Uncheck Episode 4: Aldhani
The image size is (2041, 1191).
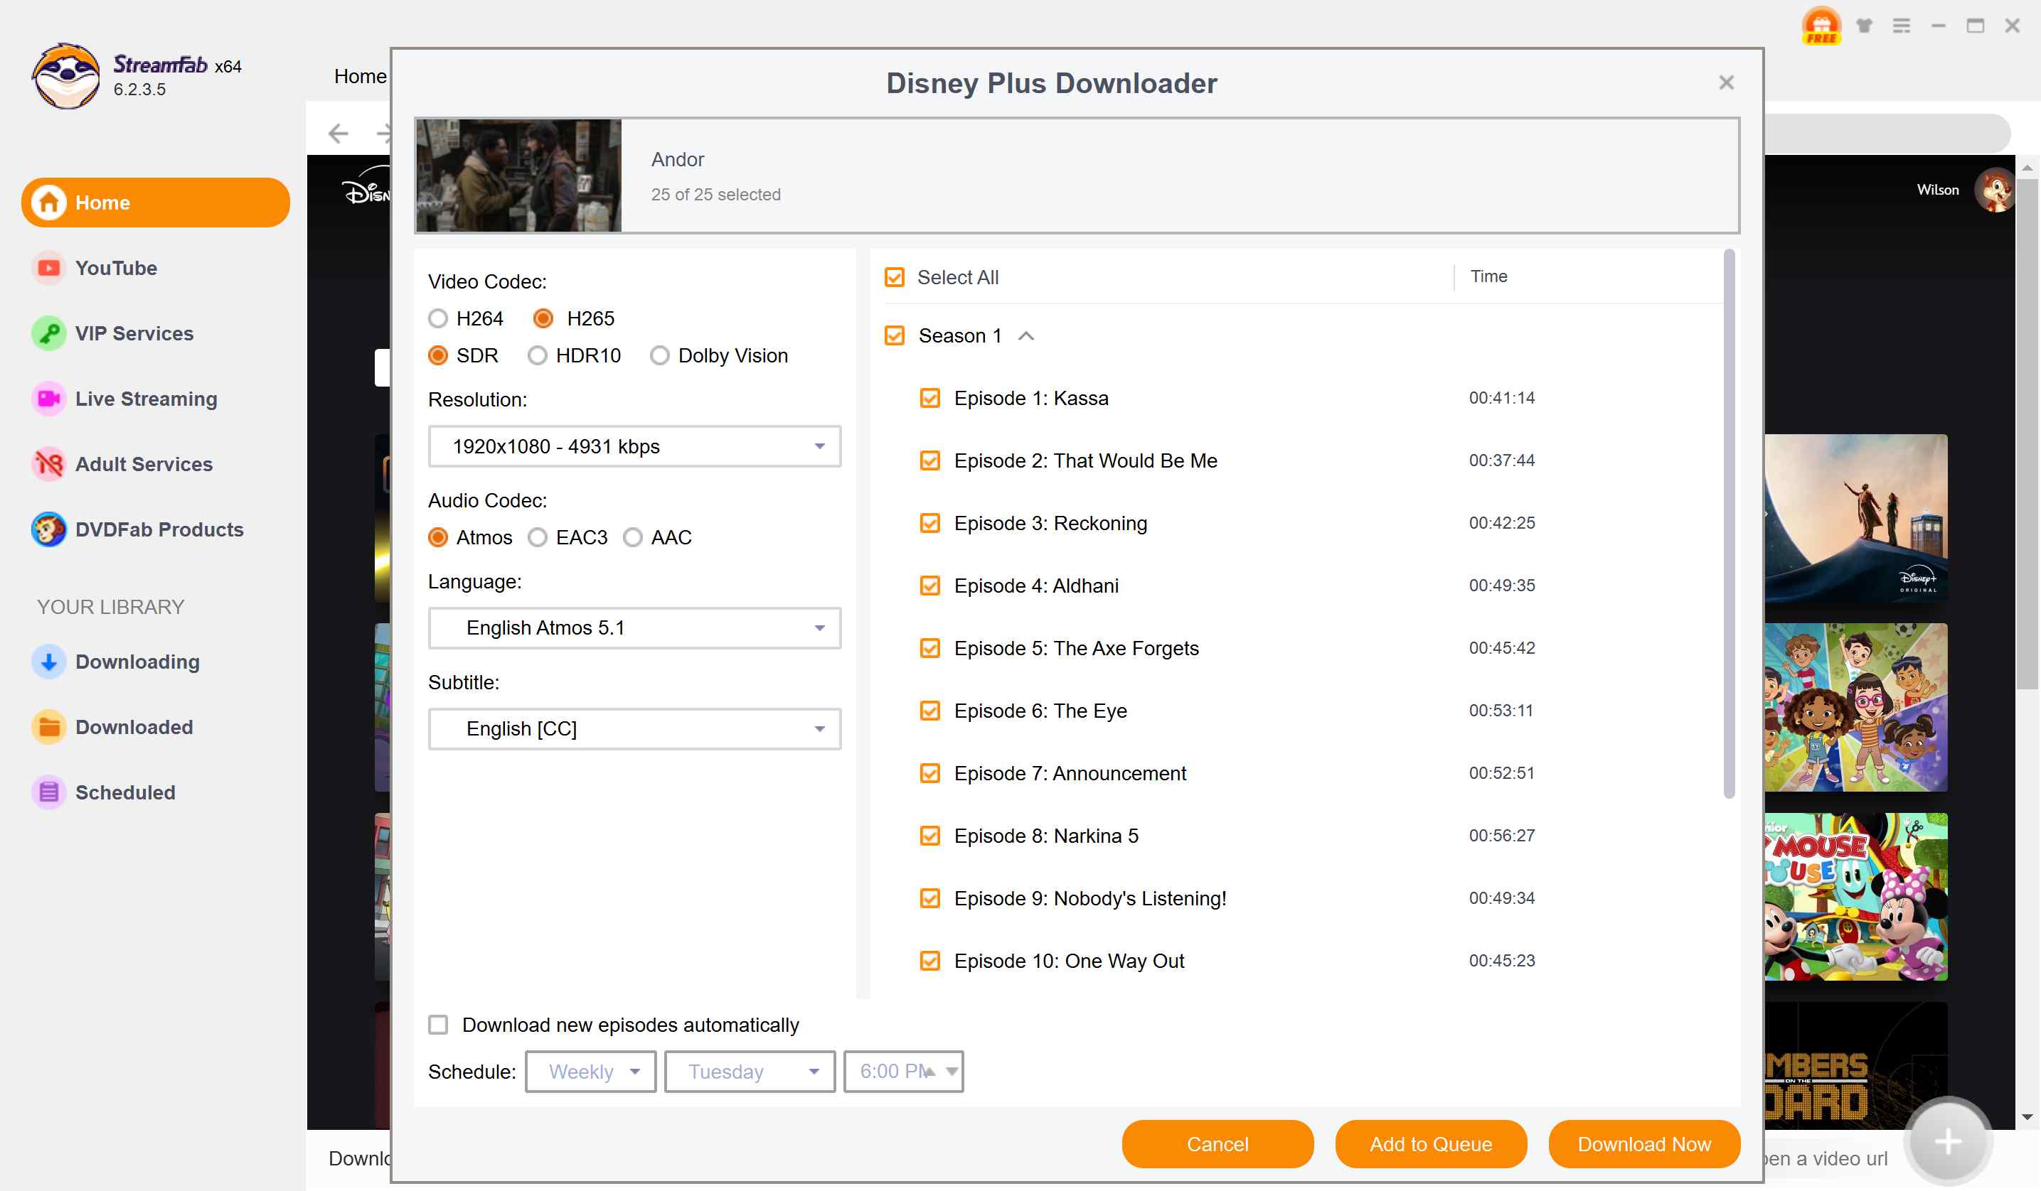pos(929,586)
